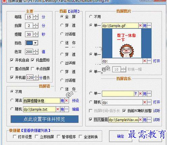Screen dimensions: 169x145
Task: Click 拖 icon next to SampleWav field
Action: pos(145,120)
